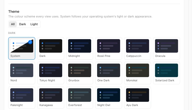Click the blue checkmark on System card
The height and width of the screenshot is (110, 192).
click(30, 42)
